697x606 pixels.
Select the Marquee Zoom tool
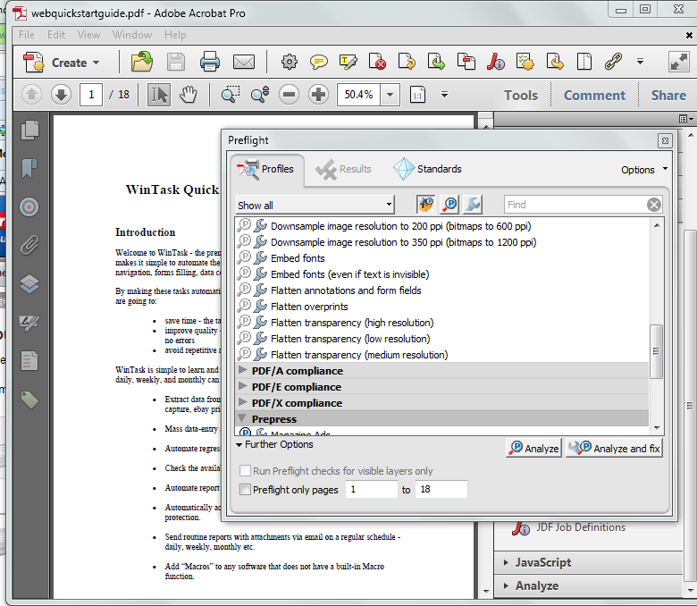point(231,94)
